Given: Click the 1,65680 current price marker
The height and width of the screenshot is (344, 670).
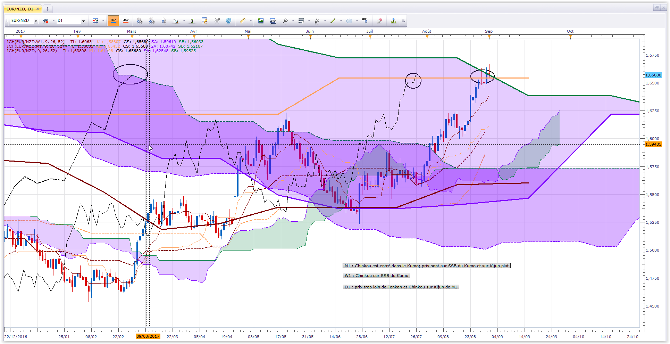Looking at the screenshot, I should pyautogui.click(x=653, y=75).
